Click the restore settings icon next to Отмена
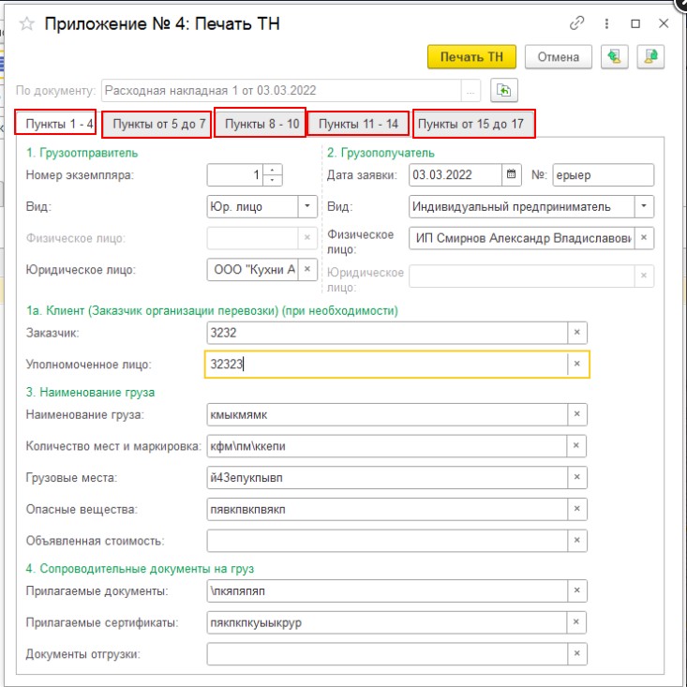687x687 pixels. (614, 57)
